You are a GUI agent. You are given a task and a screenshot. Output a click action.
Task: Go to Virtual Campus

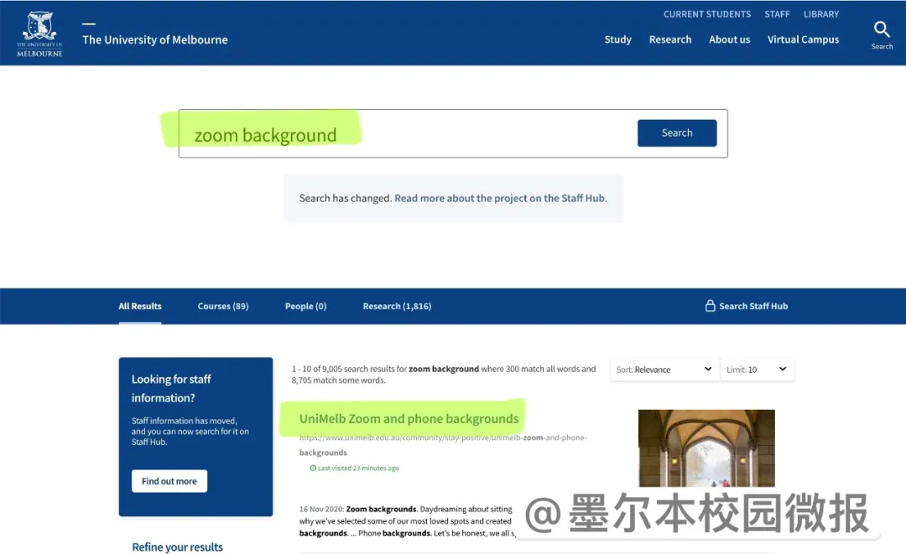(803, 39)
